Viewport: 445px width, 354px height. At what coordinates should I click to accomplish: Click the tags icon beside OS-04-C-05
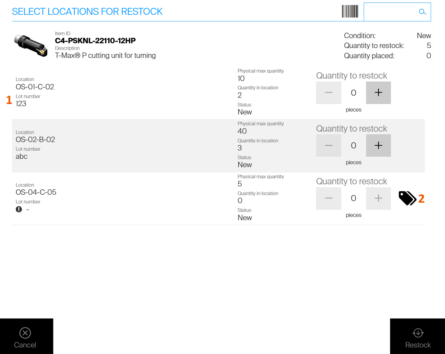coord(407,198)
